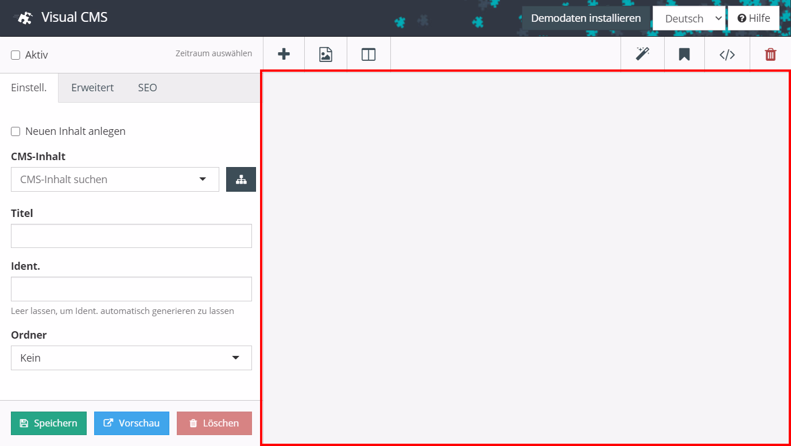Switch to the Erweitert tab
This screenshot has width=791, height=446.
(x=92, y=88)
